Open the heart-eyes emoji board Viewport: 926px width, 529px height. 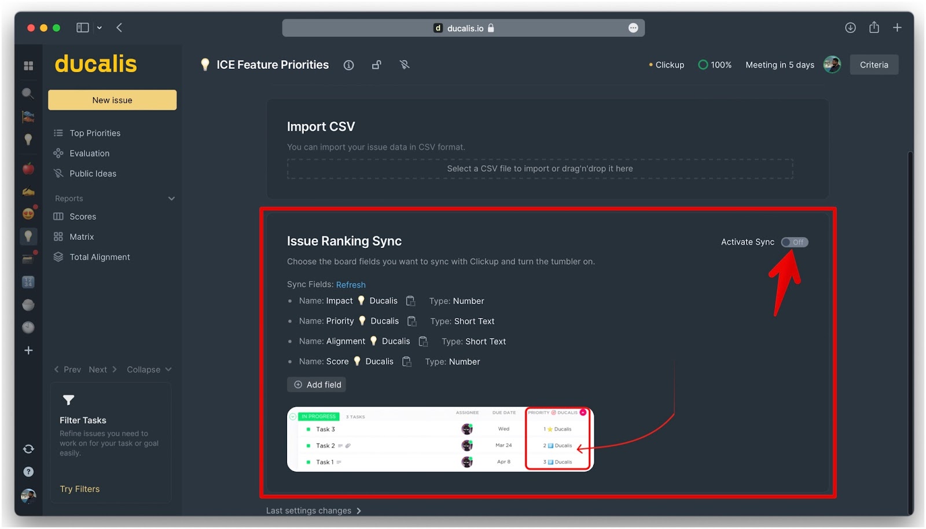coord(28,213)
